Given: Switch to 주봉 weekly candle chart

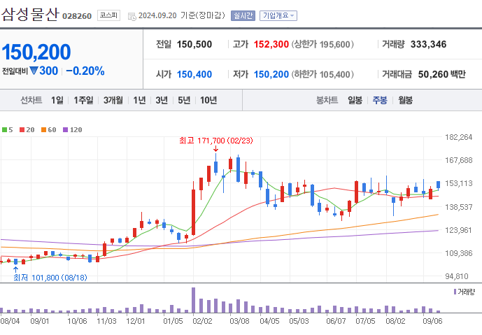Looking at the screenshot, I should pyautogui.click(x=380, y=100).
